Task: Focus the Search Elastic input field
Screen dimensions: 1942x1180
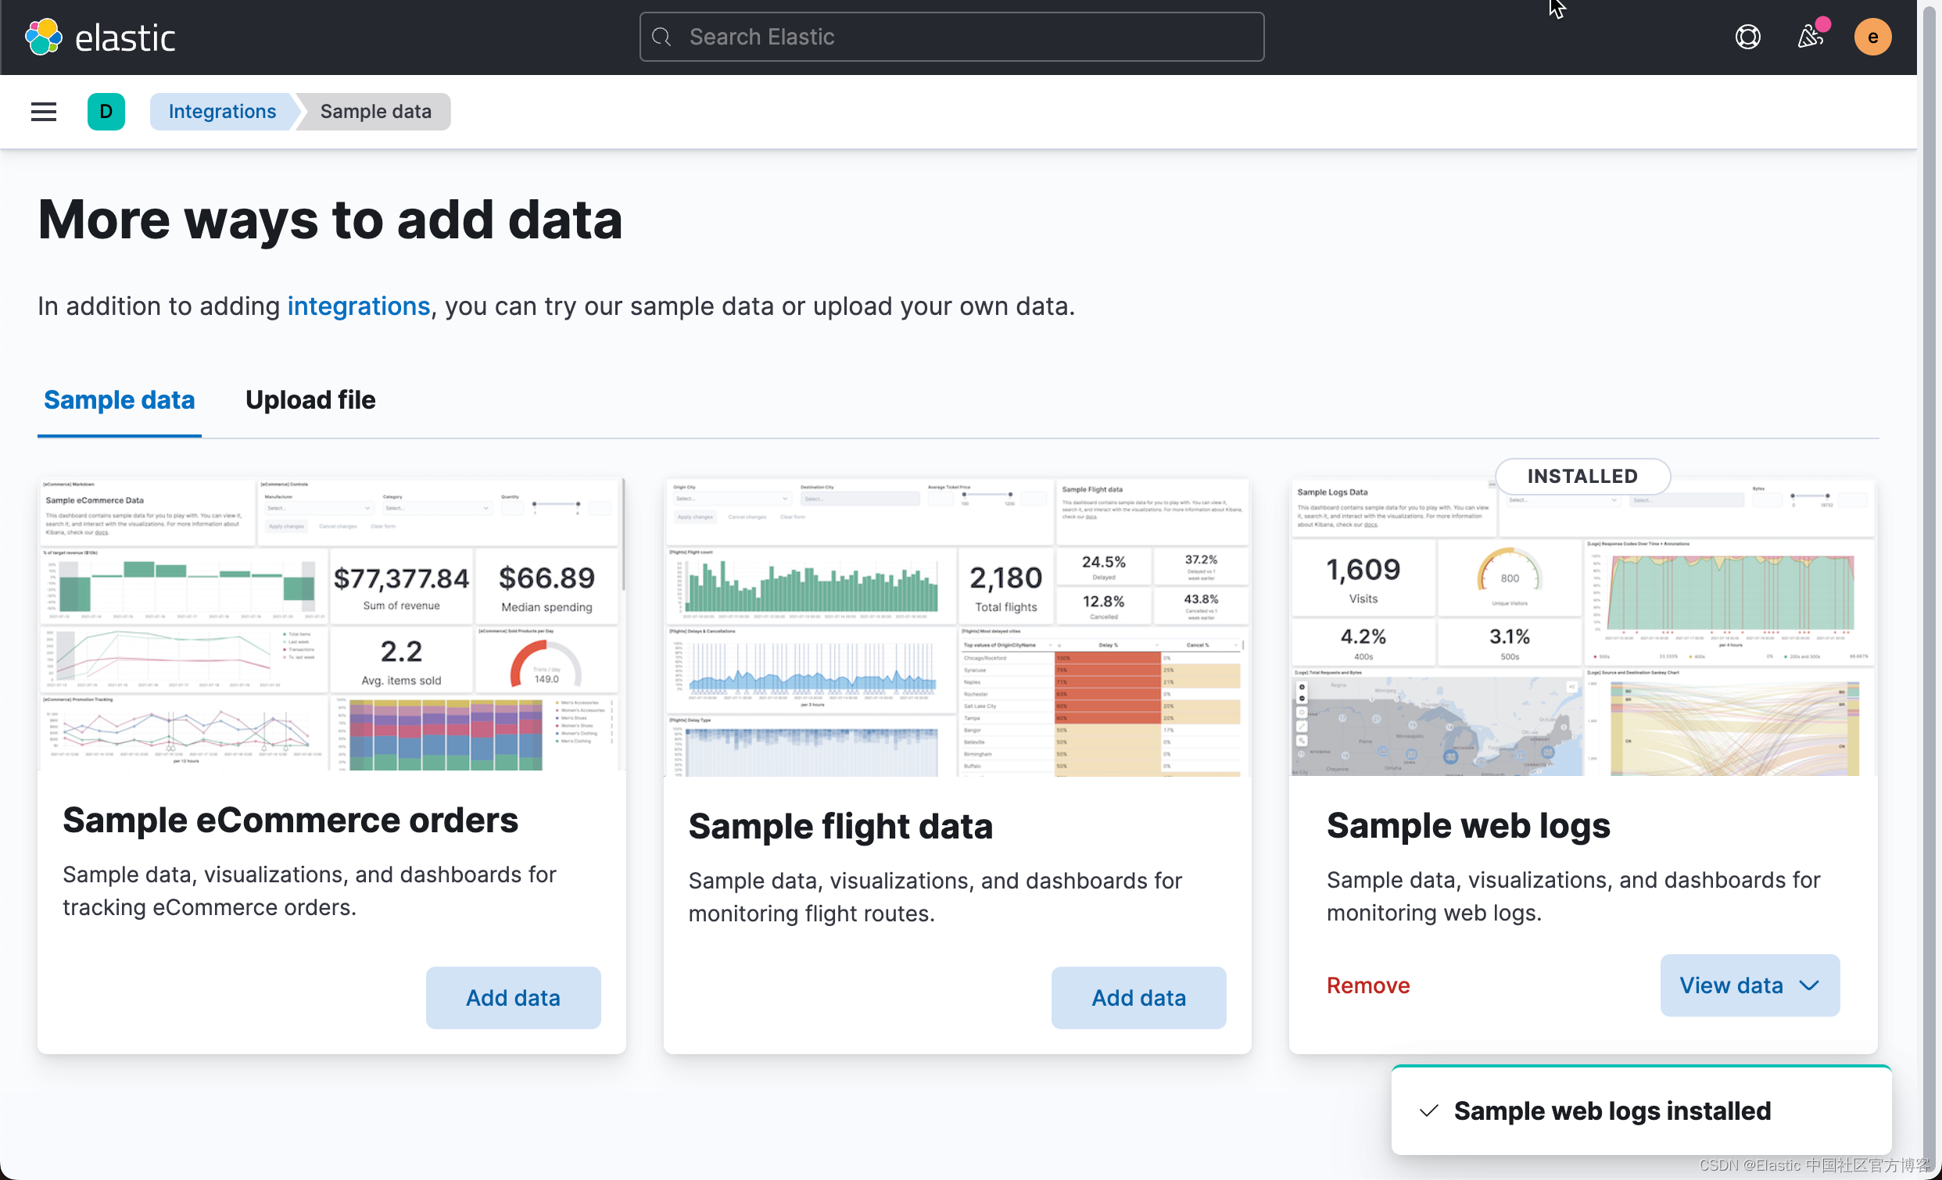Action: pyautogui.click(x=969, y=37)
